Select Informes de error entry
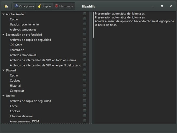This screenshot has width=177, height=133. [x=21, y=116]
